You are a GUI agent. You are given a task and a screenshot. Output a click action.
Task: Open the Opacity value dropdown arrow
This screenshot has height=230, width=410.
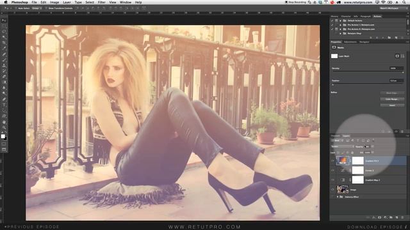(373, 146)
